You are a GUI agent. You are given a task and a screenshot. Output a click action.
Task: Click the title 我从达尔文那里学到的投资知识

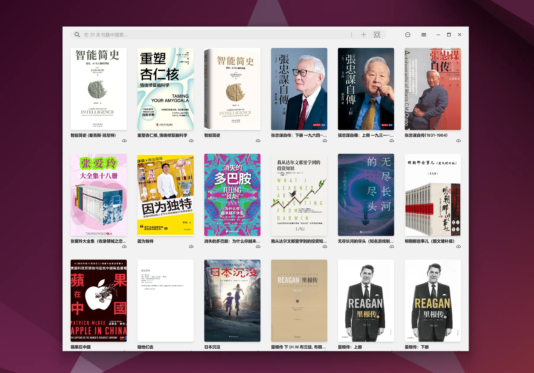(x=299, y=241)
